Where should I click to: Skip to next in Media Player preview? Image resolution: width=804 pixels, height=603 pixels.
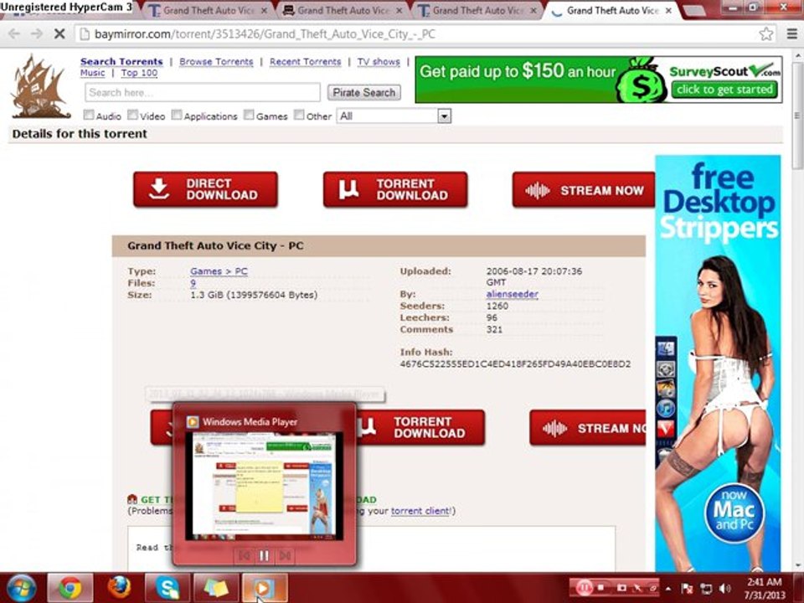point(285,555)
